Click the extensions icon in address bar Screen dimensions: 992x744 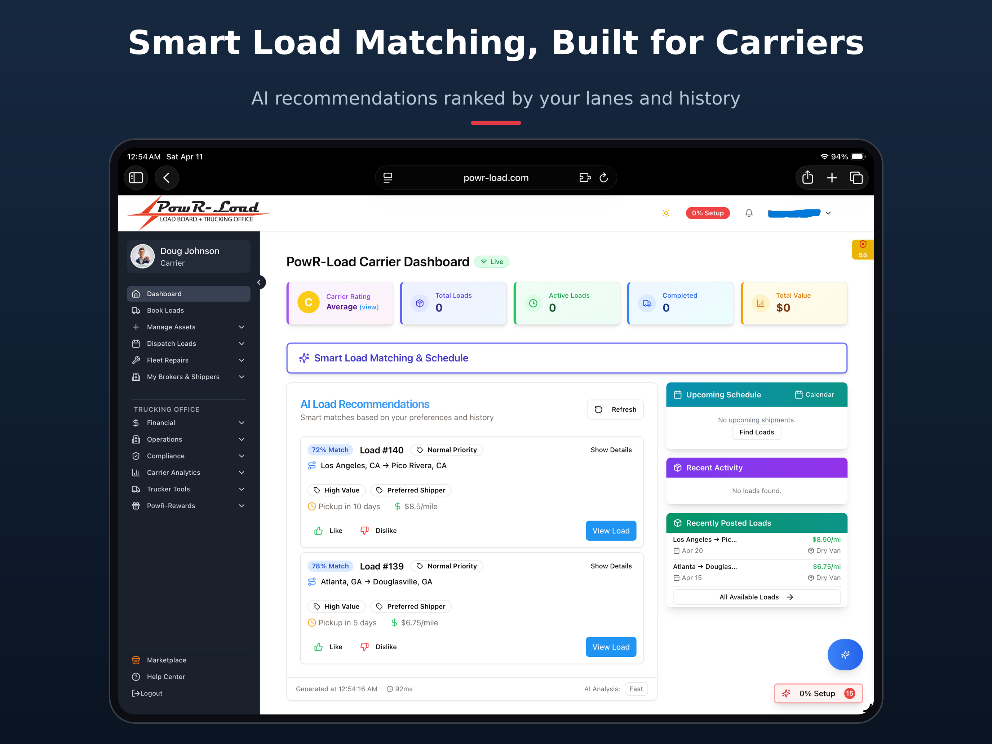pos(585,178)
